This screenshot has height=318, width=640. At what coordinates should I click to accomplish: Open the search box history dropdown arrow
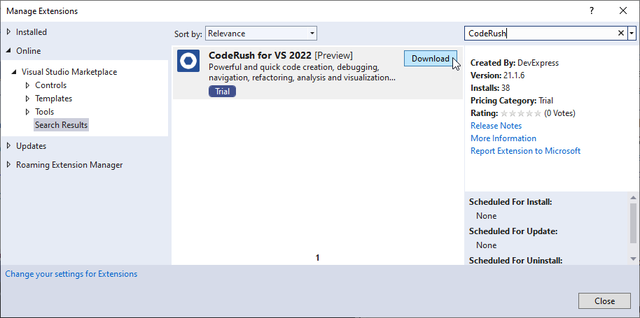(x=632, y=34)
